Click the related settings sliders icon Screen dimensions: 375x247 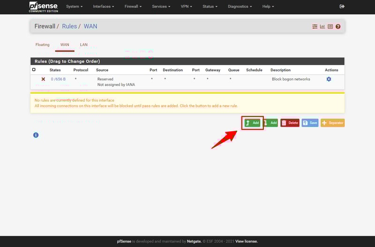click(315, 27)
